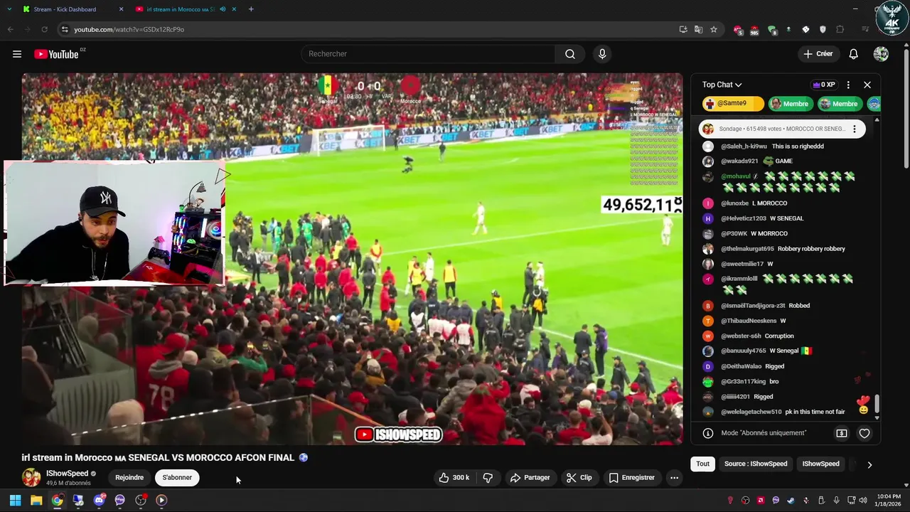Click the Créer button
This screenshot has width=910, height=512.
818,54
